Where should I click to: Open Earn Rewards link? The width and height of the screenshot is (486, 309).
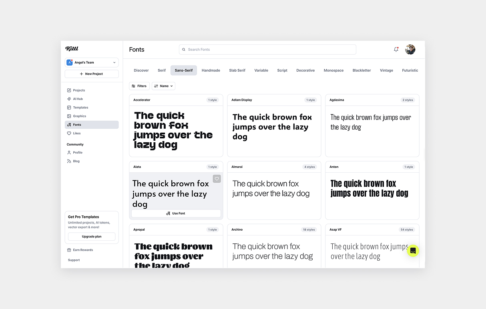pos(80,250)
